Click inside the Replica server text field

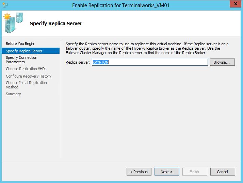(x=150, y=62)
